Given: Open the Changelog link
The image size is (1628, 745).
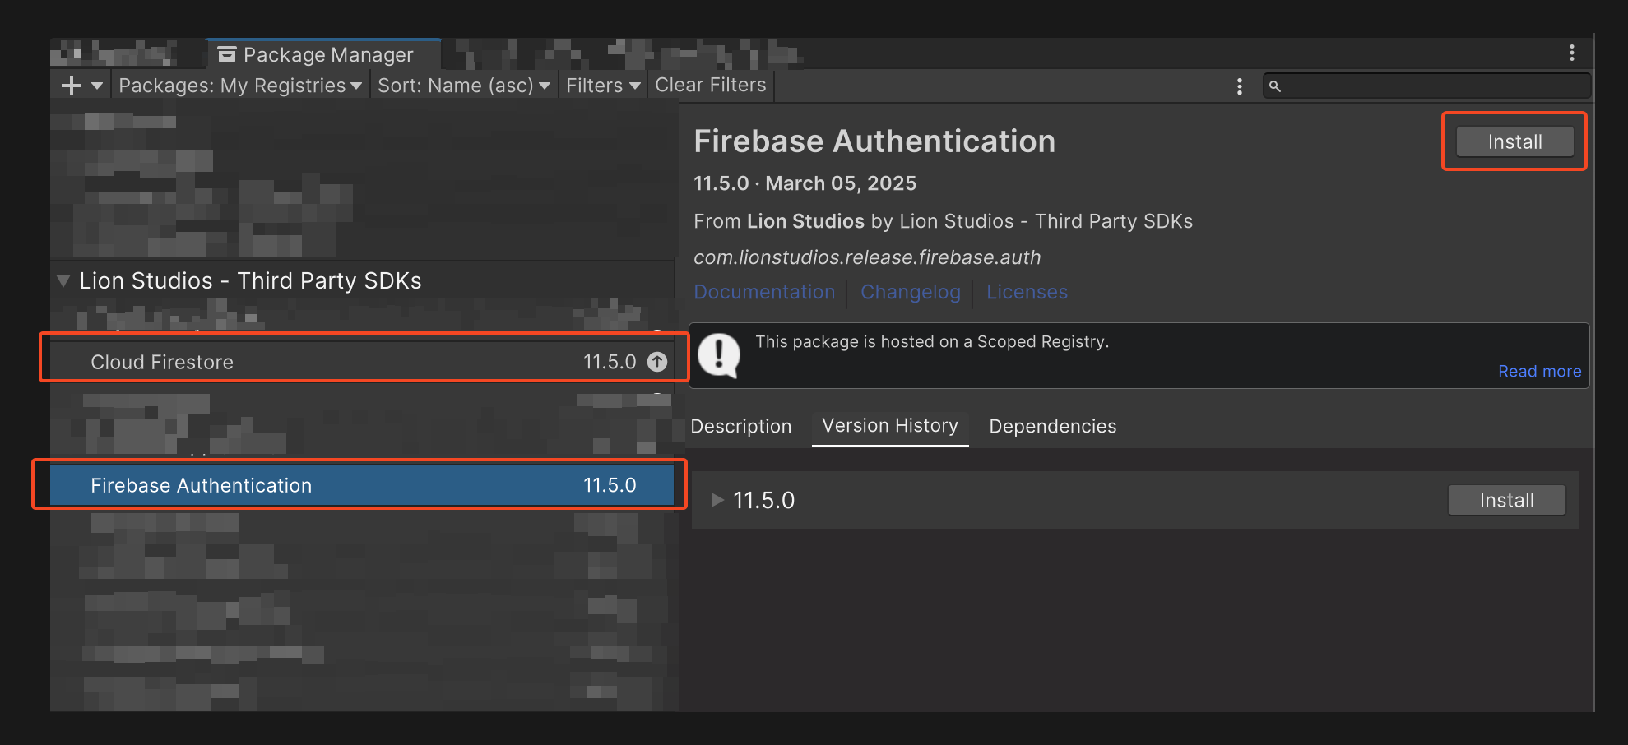Looking at the screenshot, I should (x=910, y=292).
